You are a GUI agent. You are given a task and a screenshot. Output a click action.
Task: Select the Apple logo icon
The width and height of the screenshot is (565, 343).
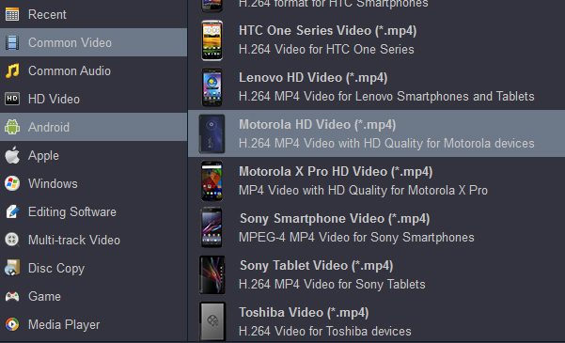(12, 155)
